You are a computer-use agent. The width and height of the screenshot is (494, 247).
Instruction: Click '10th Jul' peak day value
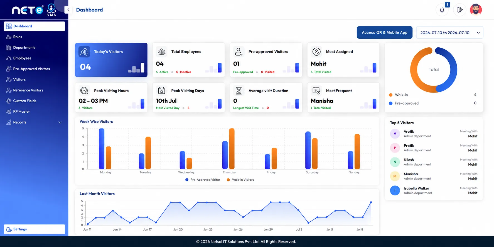click(x=166, y=101)
